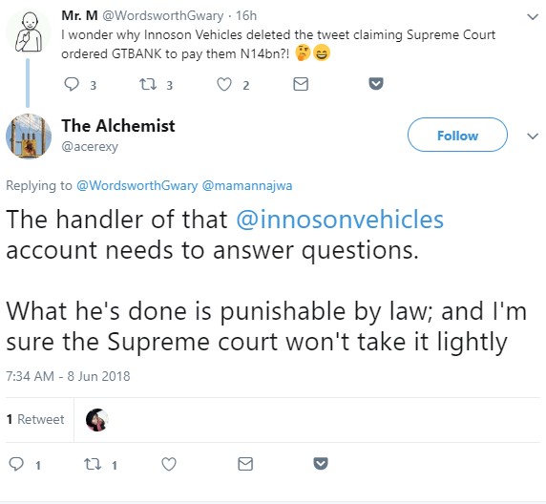Viewport: 546px width, 504px height.
Task: Open @innosonvehicles mention in tweet
Action: pyautogui.click(x=340, y=220)
